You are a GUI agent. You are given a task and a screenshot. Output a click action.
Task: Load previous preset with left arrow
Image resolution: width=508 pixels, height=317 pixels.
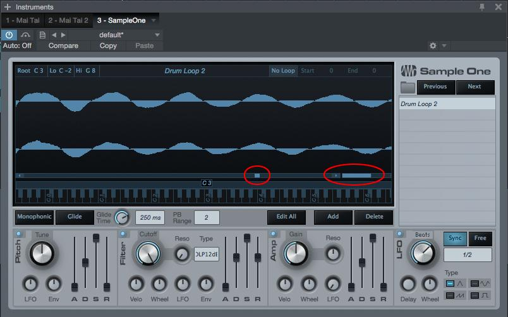point(53,35)
